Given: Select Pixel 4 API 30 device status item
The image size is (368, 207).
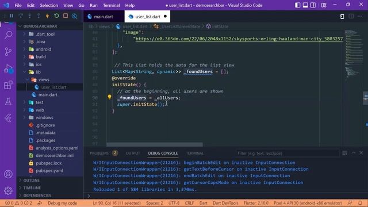Looking at the screenshot, I should [x=308, y=203].
